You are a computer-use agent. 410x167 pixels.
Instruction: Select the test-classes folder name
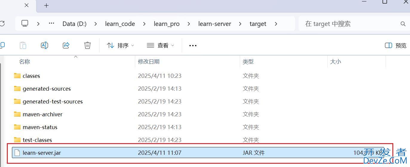[x=37, y=140]
